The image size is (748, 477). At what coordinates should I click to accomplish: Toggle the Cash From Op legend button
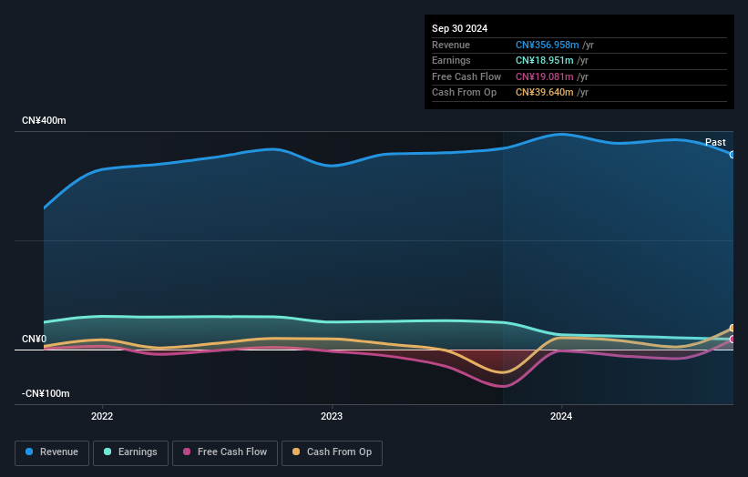click(x=332, y=452)
